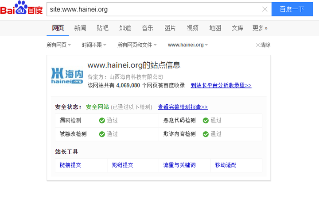This screenshot has height=209, width=319.
Task: Open the 地图 tab
Action: pos(215,28)
